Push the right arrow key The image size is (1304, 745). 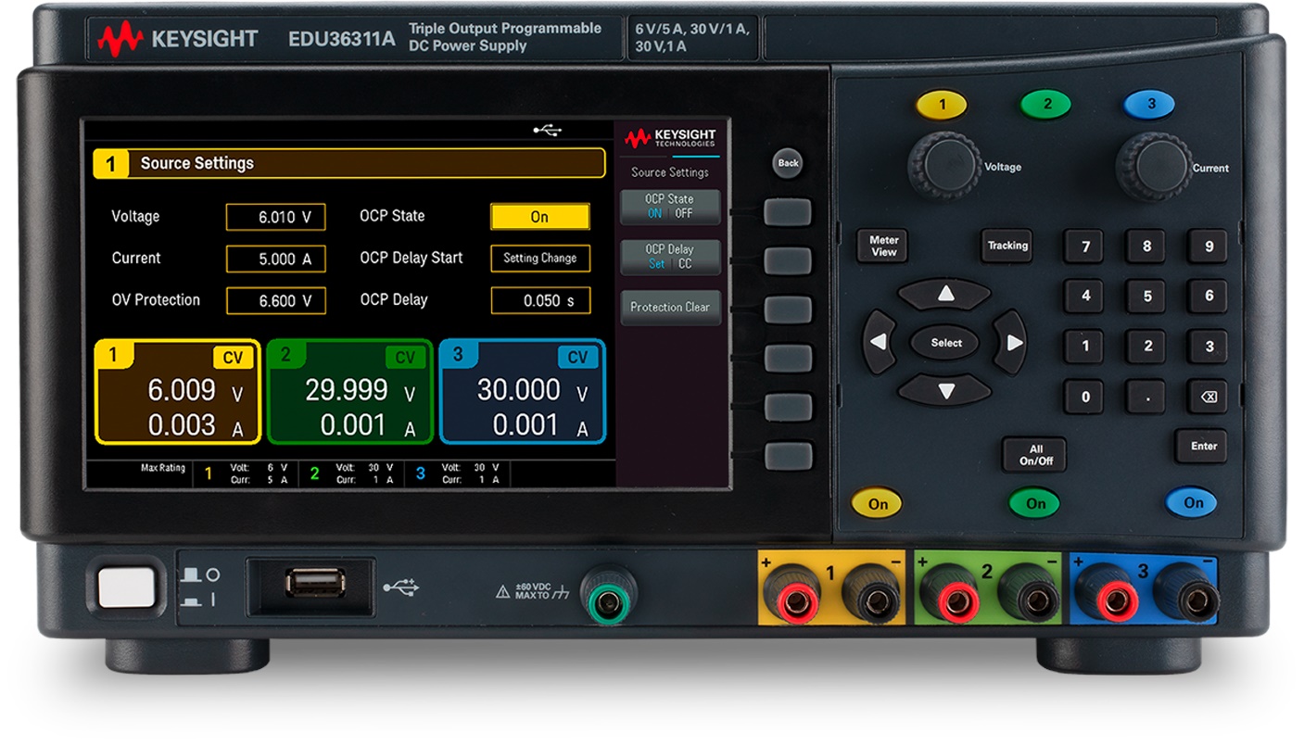pyautogui.click(x=1012, y=342)
